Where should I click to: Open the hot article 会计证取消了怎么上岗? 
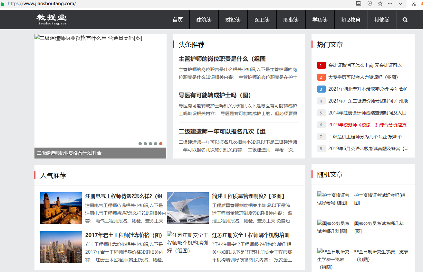[x=365, y=65]
